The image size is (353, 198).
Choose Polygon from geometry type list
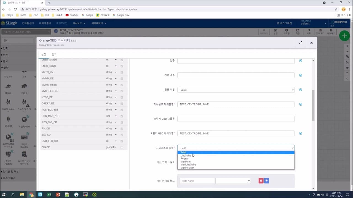[236, 159]
